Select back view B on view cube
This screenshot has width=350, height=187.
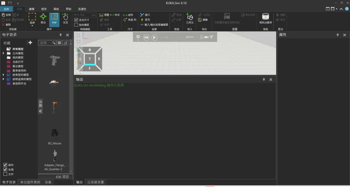click(90, 50)
